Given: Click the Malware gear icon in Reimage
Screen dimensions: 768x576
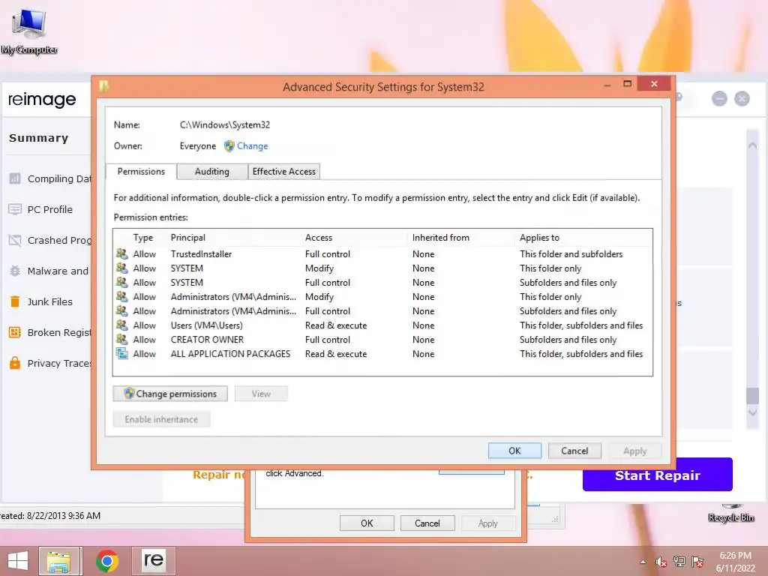Looking at the screenshot, I should coord(15,271).
